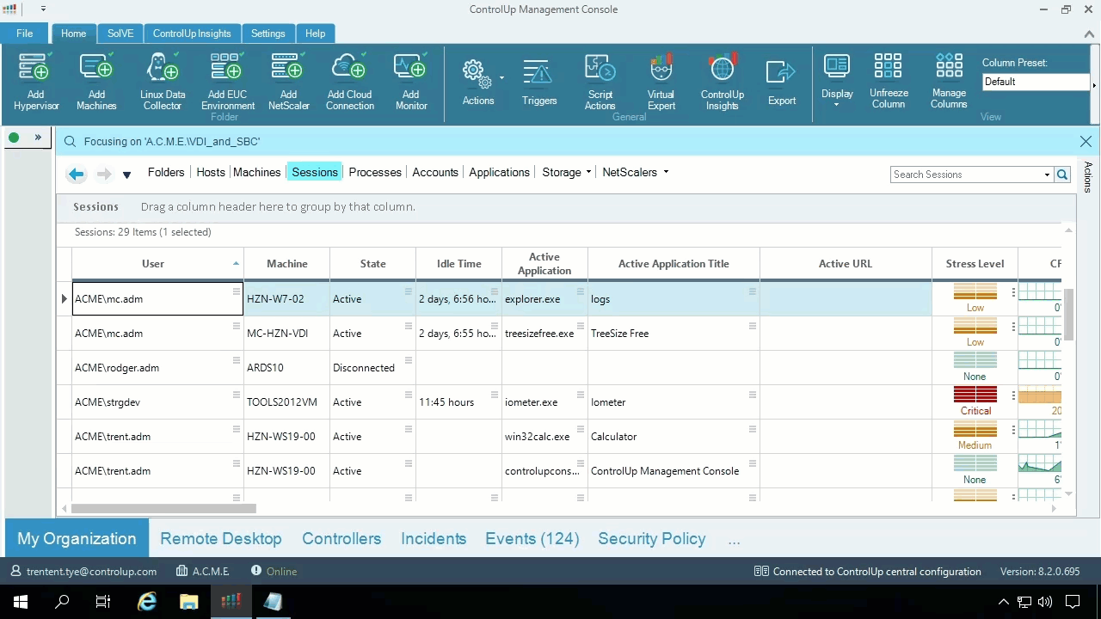
Task: Open File Explorer from the taskbar
Action: coord(189,602)
